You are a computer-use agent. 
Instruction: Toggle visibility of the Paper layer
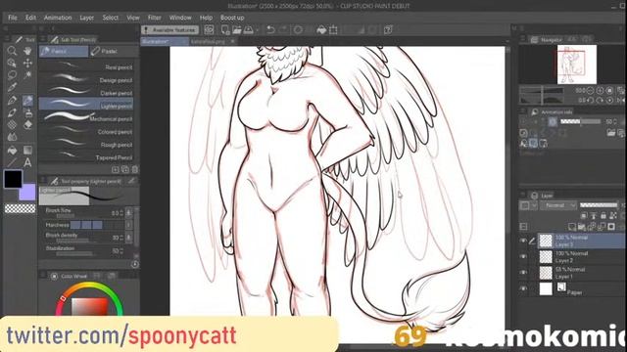(x=523, y=288)
